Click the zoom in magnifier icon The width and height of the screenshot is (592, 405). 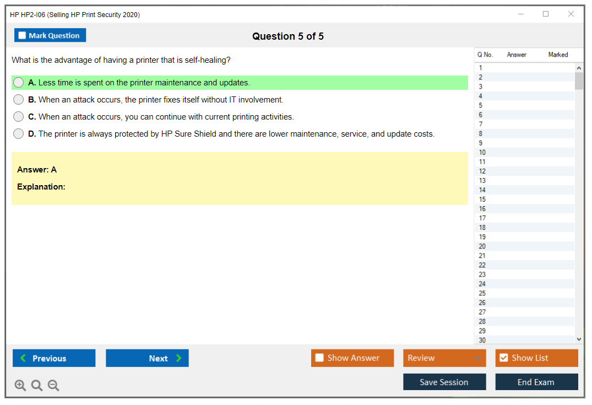[20, 386]
